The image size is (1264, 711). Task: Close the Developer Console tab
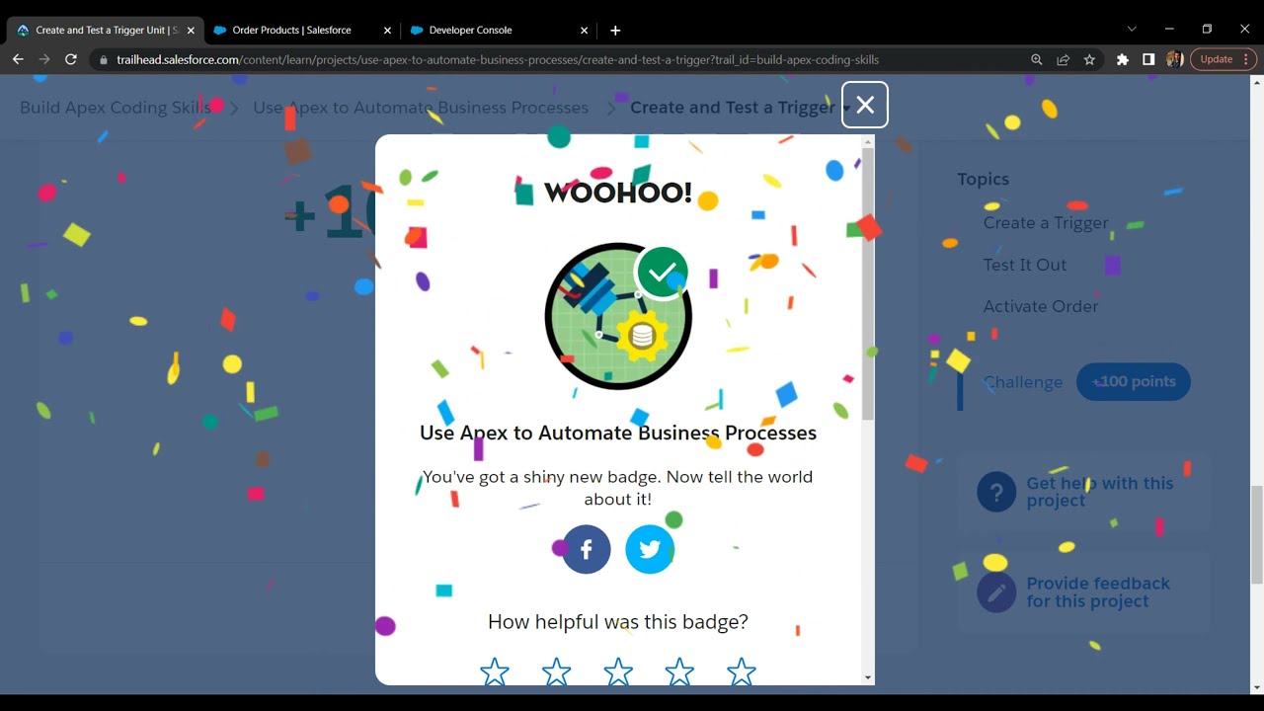(584, 31)
